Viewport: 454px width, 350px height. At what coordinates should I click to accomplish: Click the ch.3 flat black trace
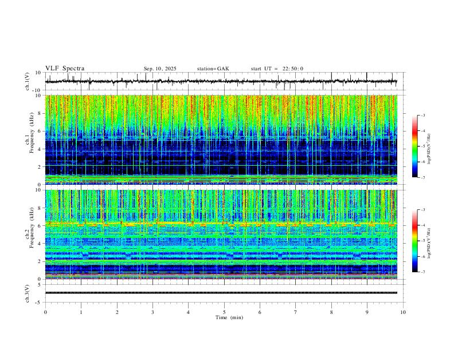(221, 293)
